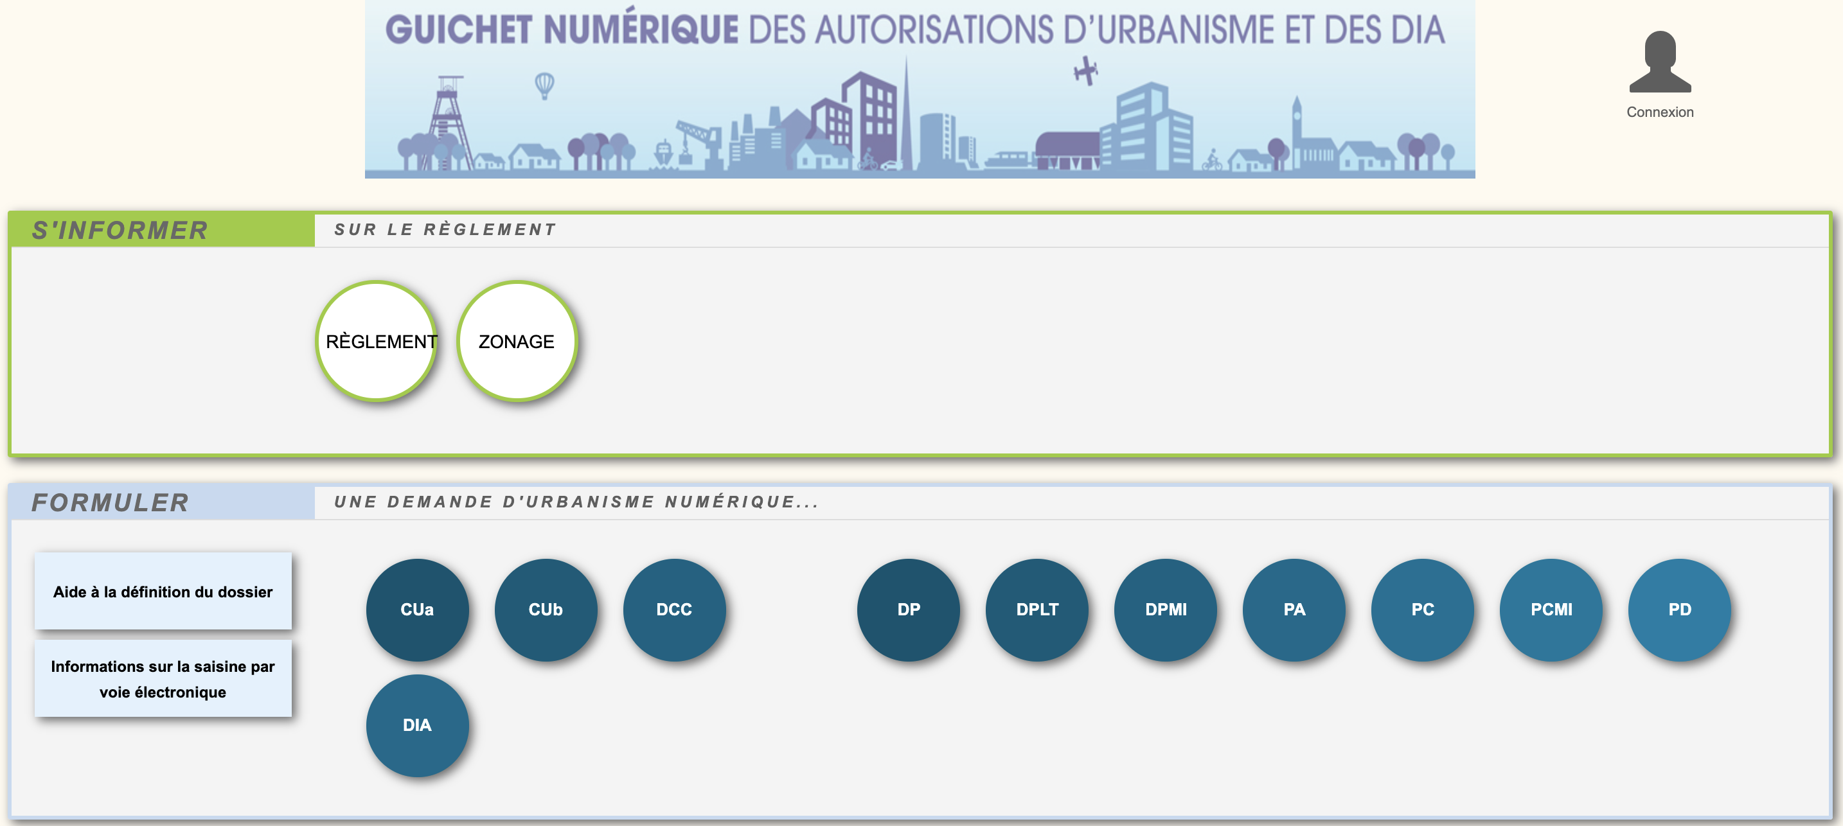Image resolution: width=1843 pixels, height=826 pixels.
Task: Select the PCMI request circle
Action: click(x=1551, y=610)
